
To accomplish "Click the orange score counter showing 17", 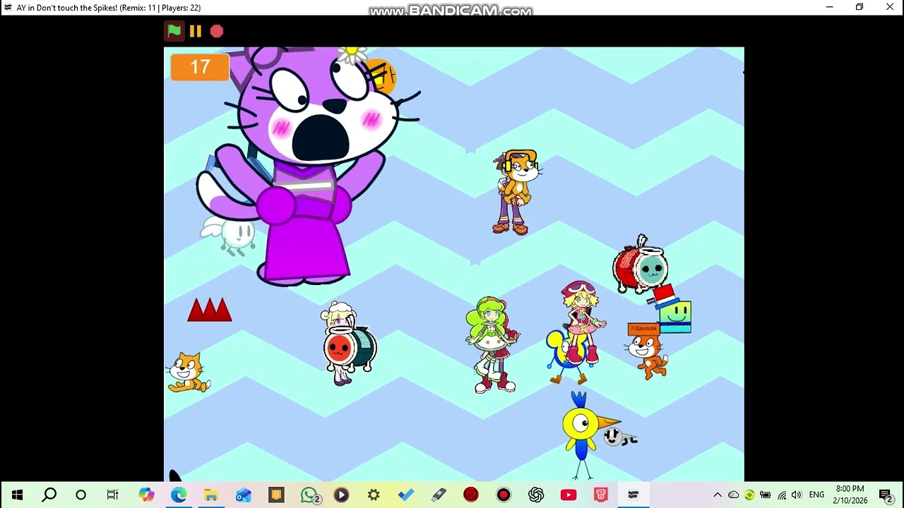I will [200, 67].
